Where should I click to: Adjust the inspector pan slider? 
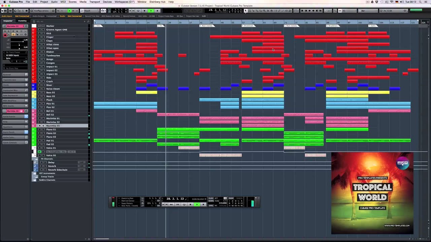click(x=19, y=45)
